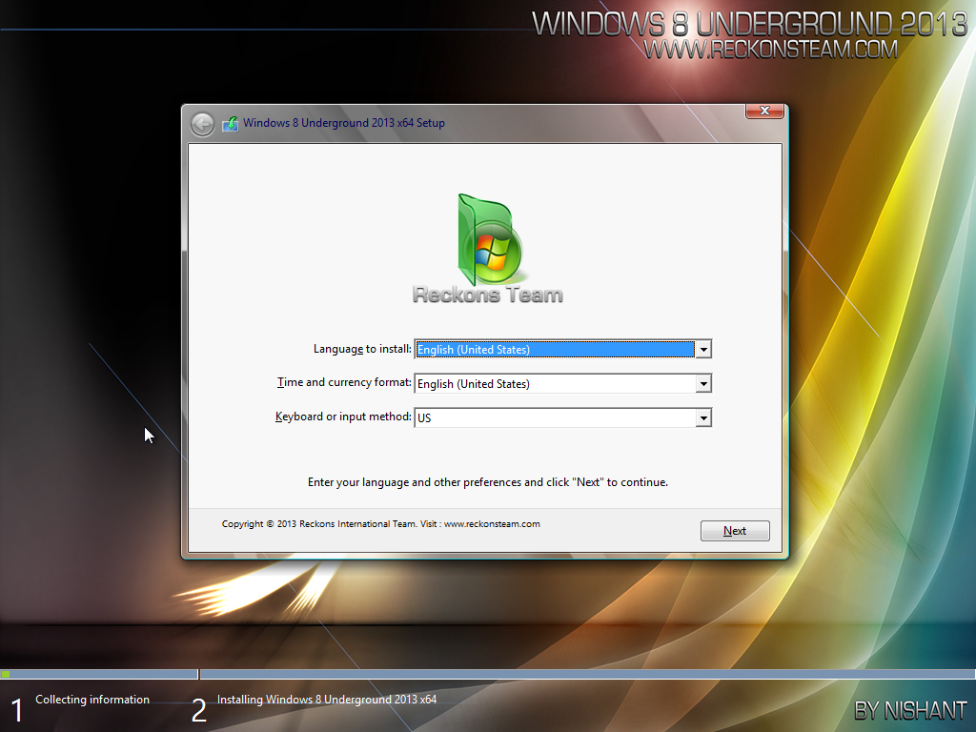Viewport: 976px width, 732px height.
Task: Click the 'Keyboard or input method:' label
Action: [x=343, y=417]
